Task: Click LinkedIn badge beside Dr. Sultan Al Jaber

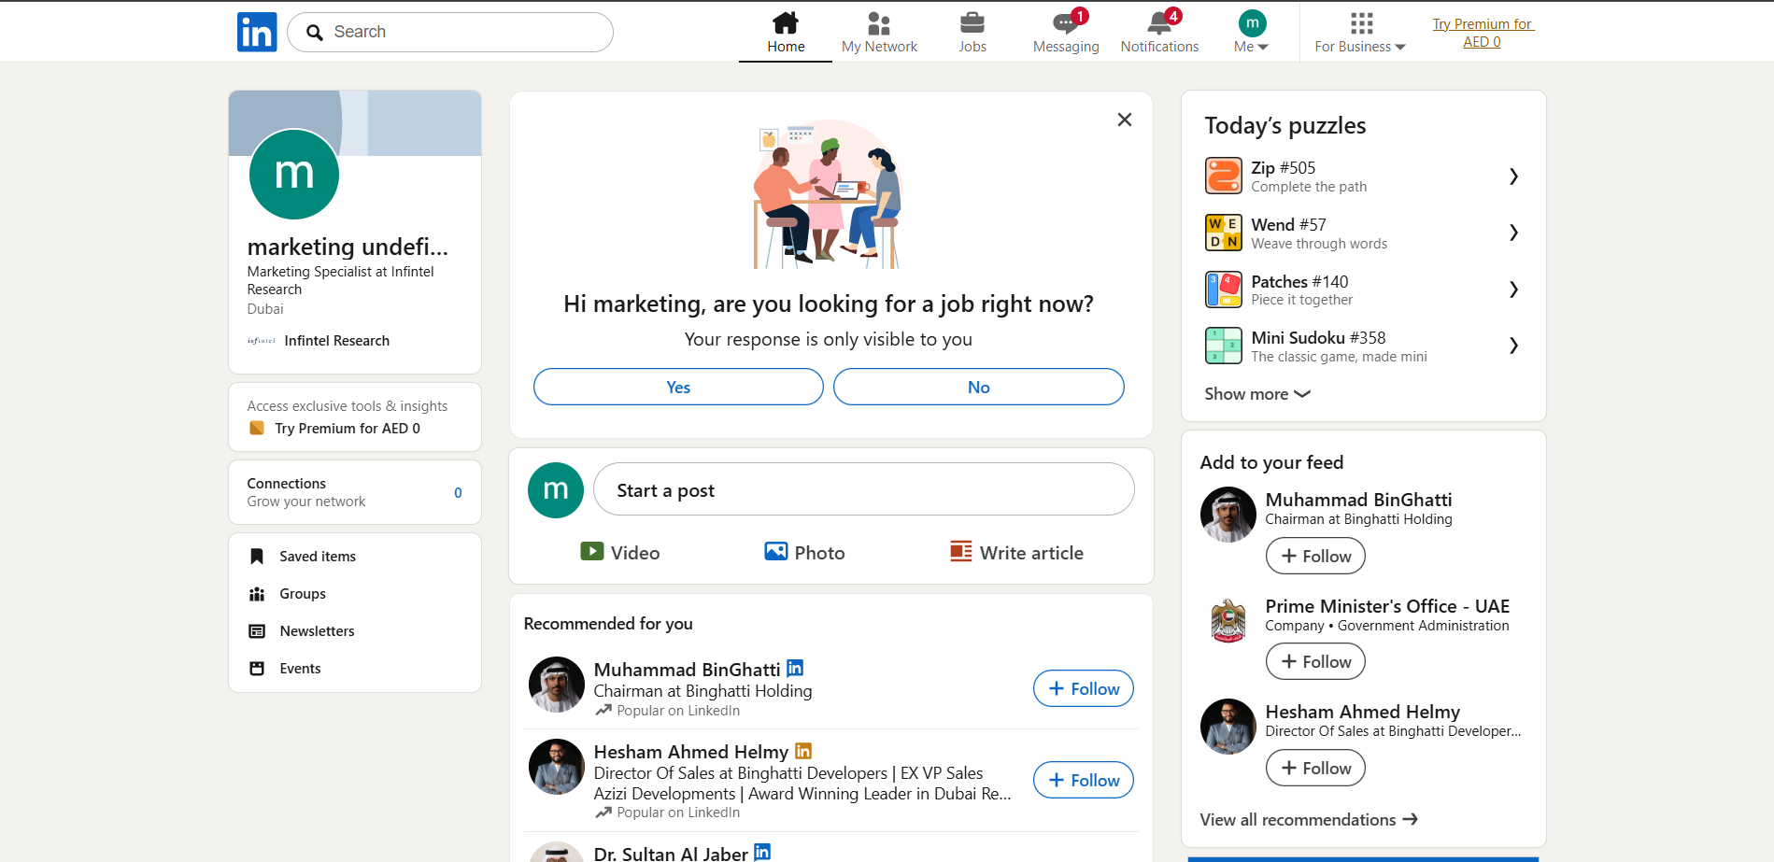Action: 762,852
